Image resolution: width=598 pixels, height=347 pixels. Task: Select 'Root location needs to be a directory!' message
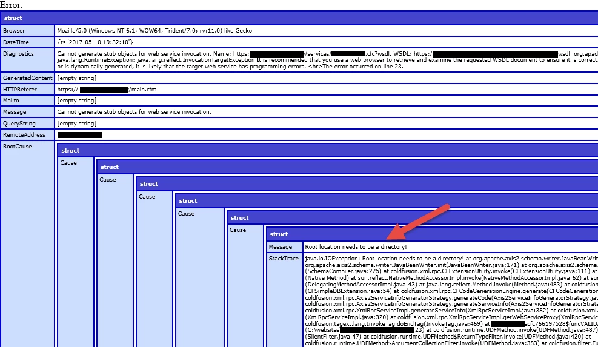pos(356,246)
